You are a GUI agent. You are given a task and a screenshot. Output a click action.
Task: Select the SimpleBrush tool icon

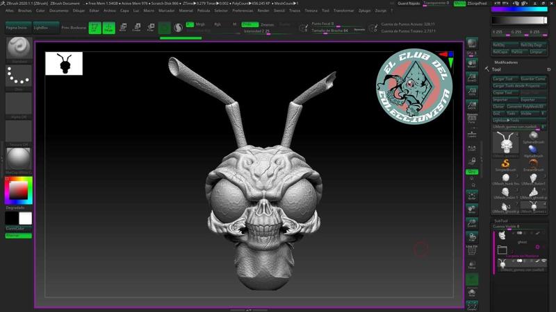(505, 164)
